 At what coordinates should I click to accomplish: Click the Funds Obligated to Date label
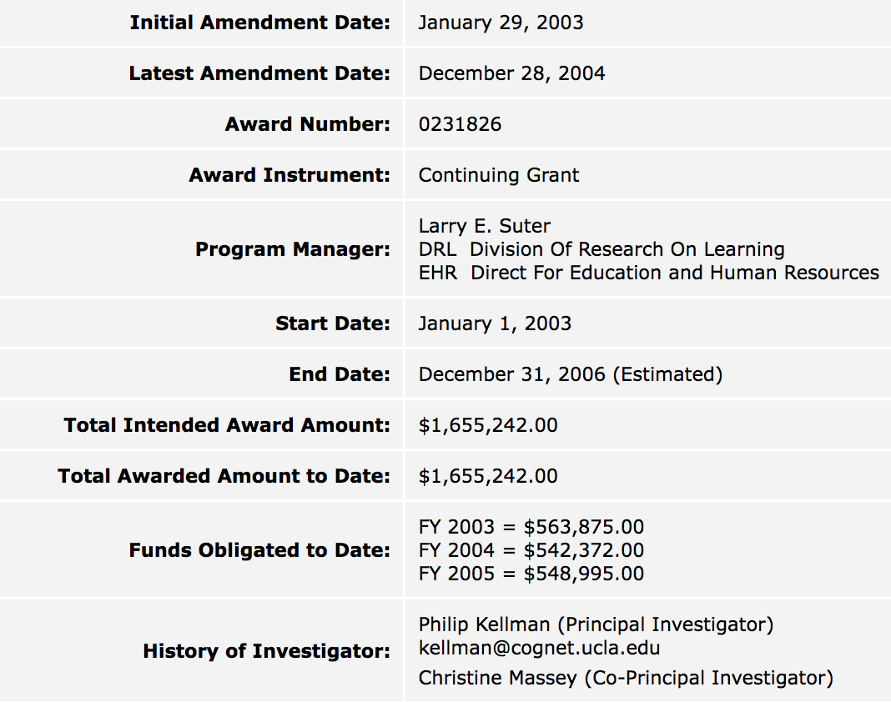pyautogui.click(x=259, y=550)
